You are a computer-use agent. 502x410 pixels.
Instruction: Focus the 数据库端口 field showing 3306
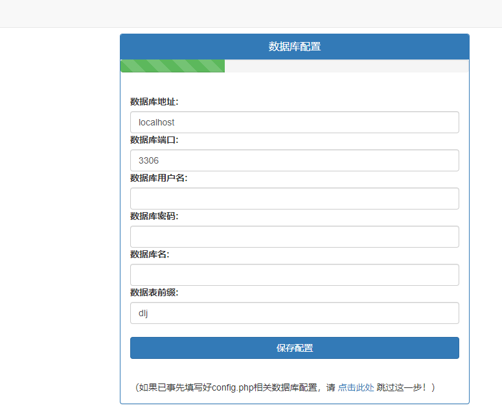295,160
